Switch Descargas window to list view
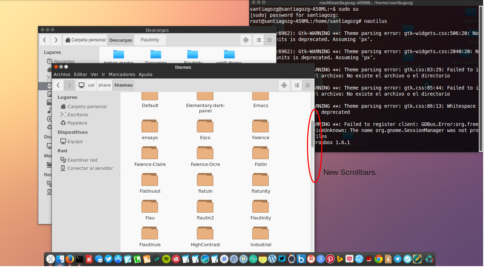The image size is (486, 274). (259, 40)
